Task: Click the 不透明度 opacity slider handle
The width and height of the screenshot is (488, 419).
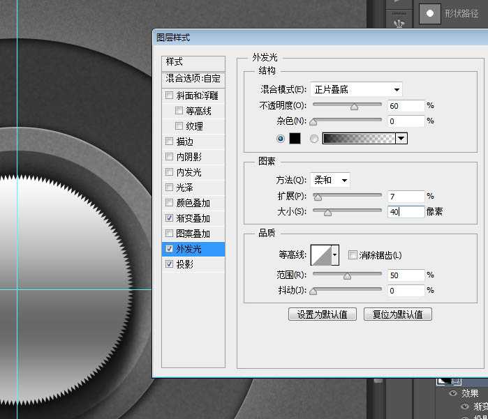Action: click(354, 107)
